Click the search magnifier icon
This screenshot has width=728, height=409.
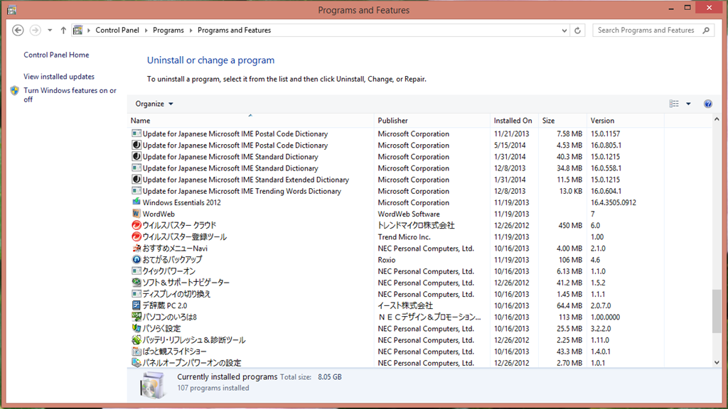tap(706, 30)
